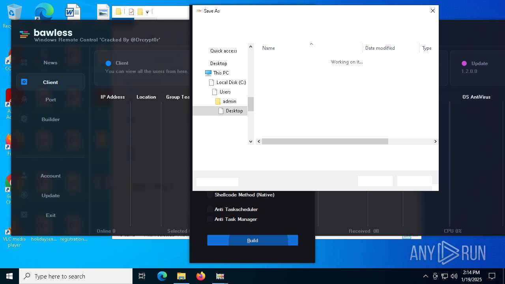This screenshot has width=505, height=284.
Task: Click the bawless taskbar icon
Action: (x=220, y=276)
